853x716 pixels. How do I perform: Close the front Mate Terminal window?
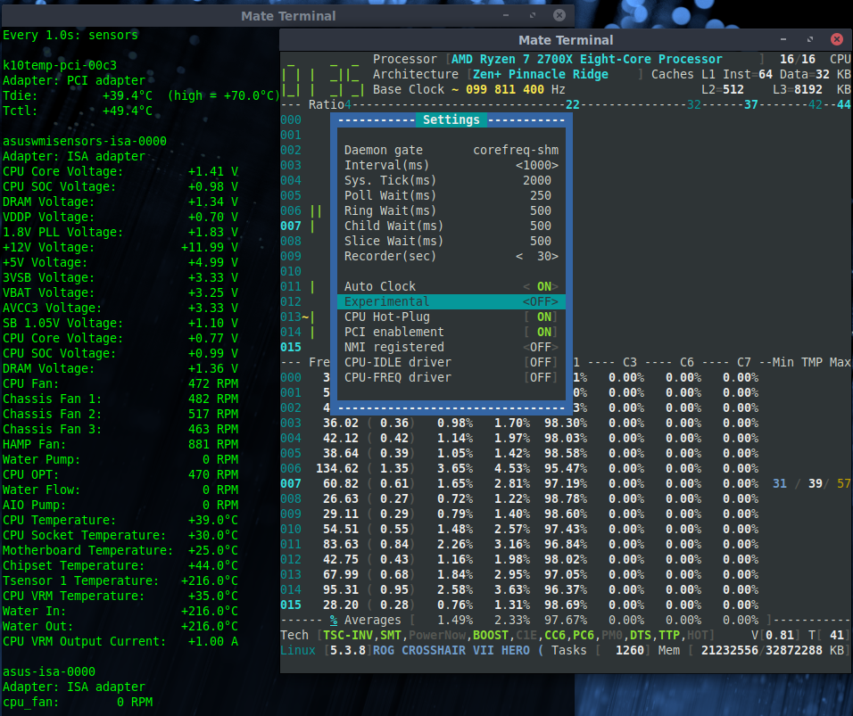coord(837,39)
